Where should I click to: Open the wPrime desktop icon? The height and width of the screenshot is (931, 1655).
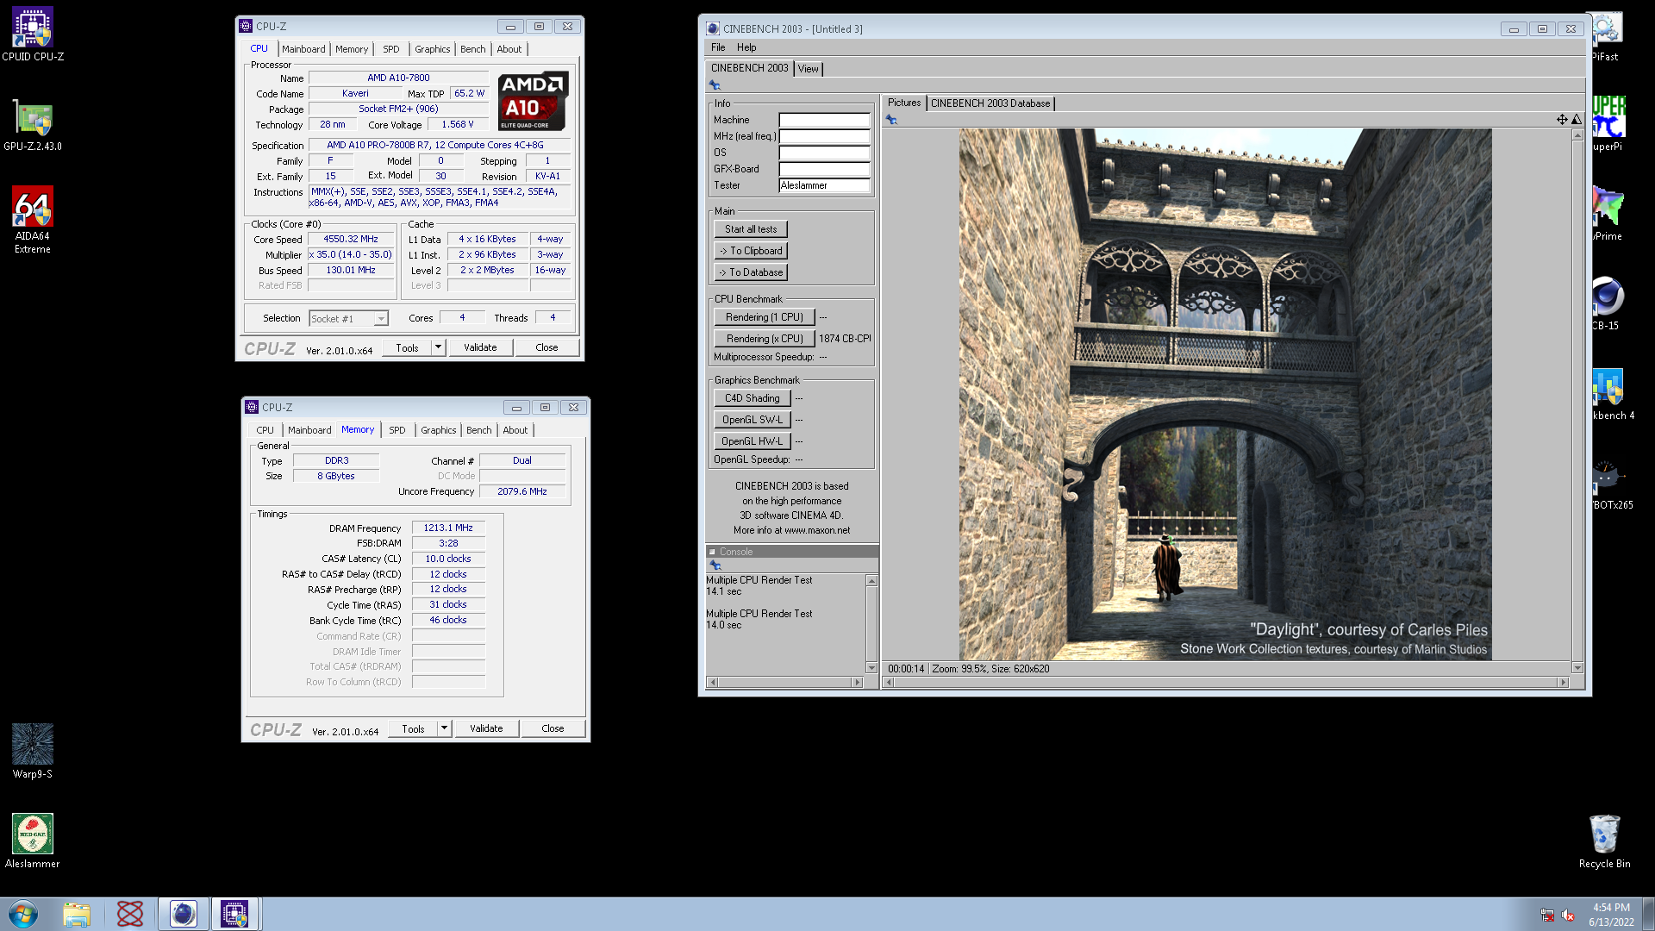coord(1608,214)
